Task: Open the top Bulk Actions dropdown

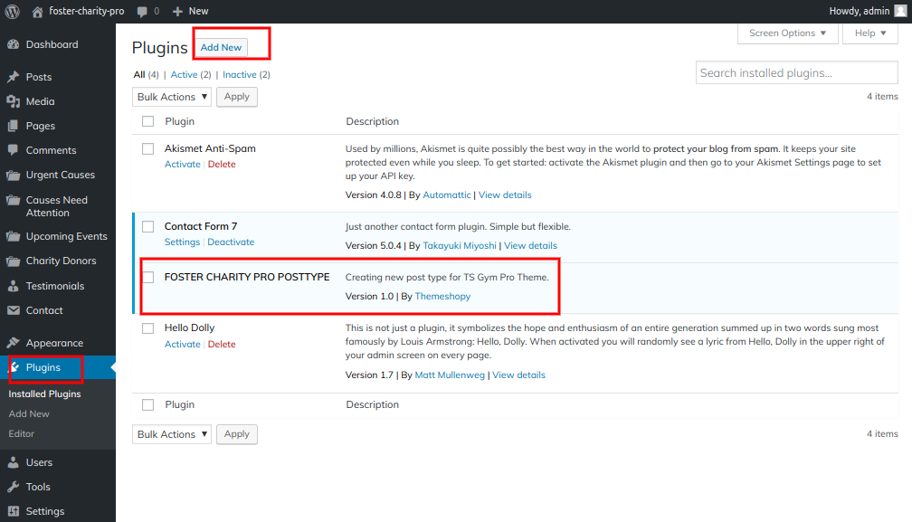Action: click(172, 97)
